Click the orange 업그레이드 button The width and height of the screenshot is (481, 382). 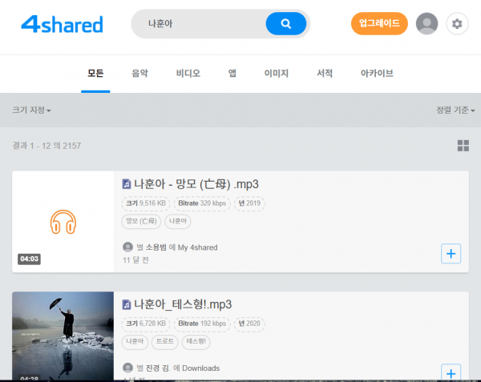coord(379,23)
